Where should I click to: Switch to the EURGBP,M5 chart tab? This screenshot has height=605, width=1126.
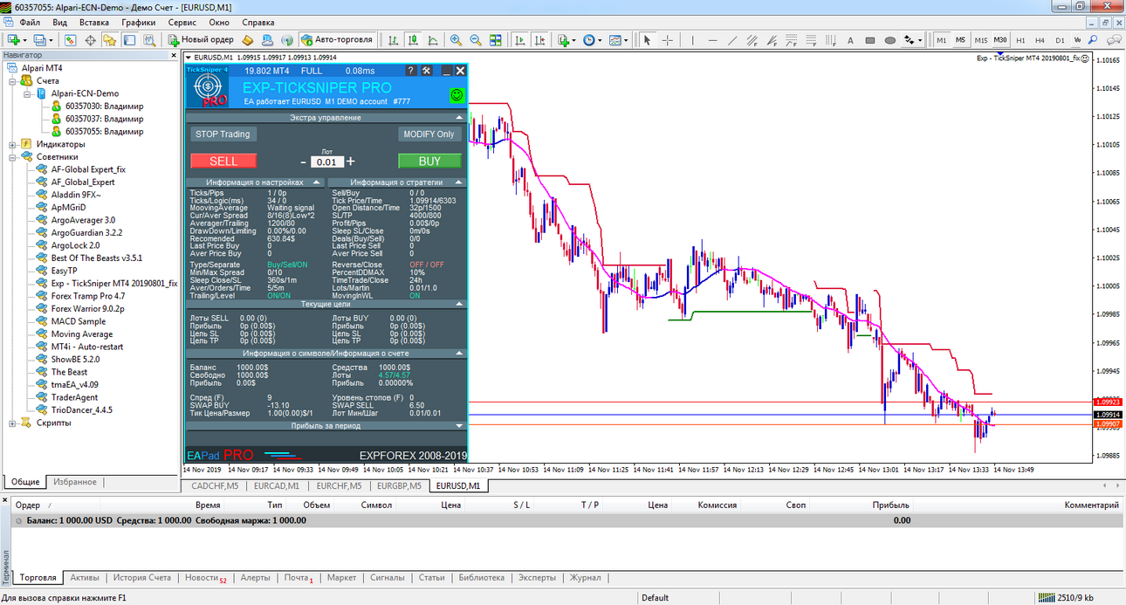[399, 485]
